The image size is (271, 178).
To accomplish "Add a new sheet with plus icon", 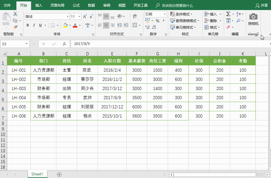I will coord(59,175).
